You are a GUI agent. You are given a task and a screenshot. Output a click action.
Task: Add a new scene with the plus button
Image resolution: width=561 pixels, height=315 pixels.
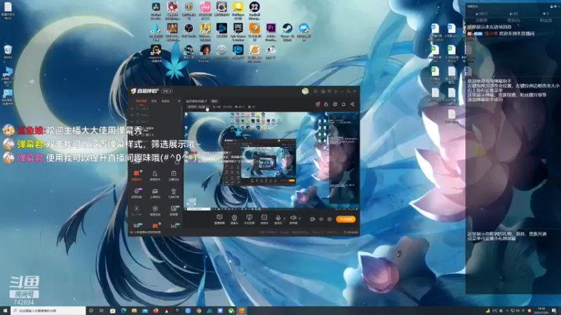click(x=180, y=101)
